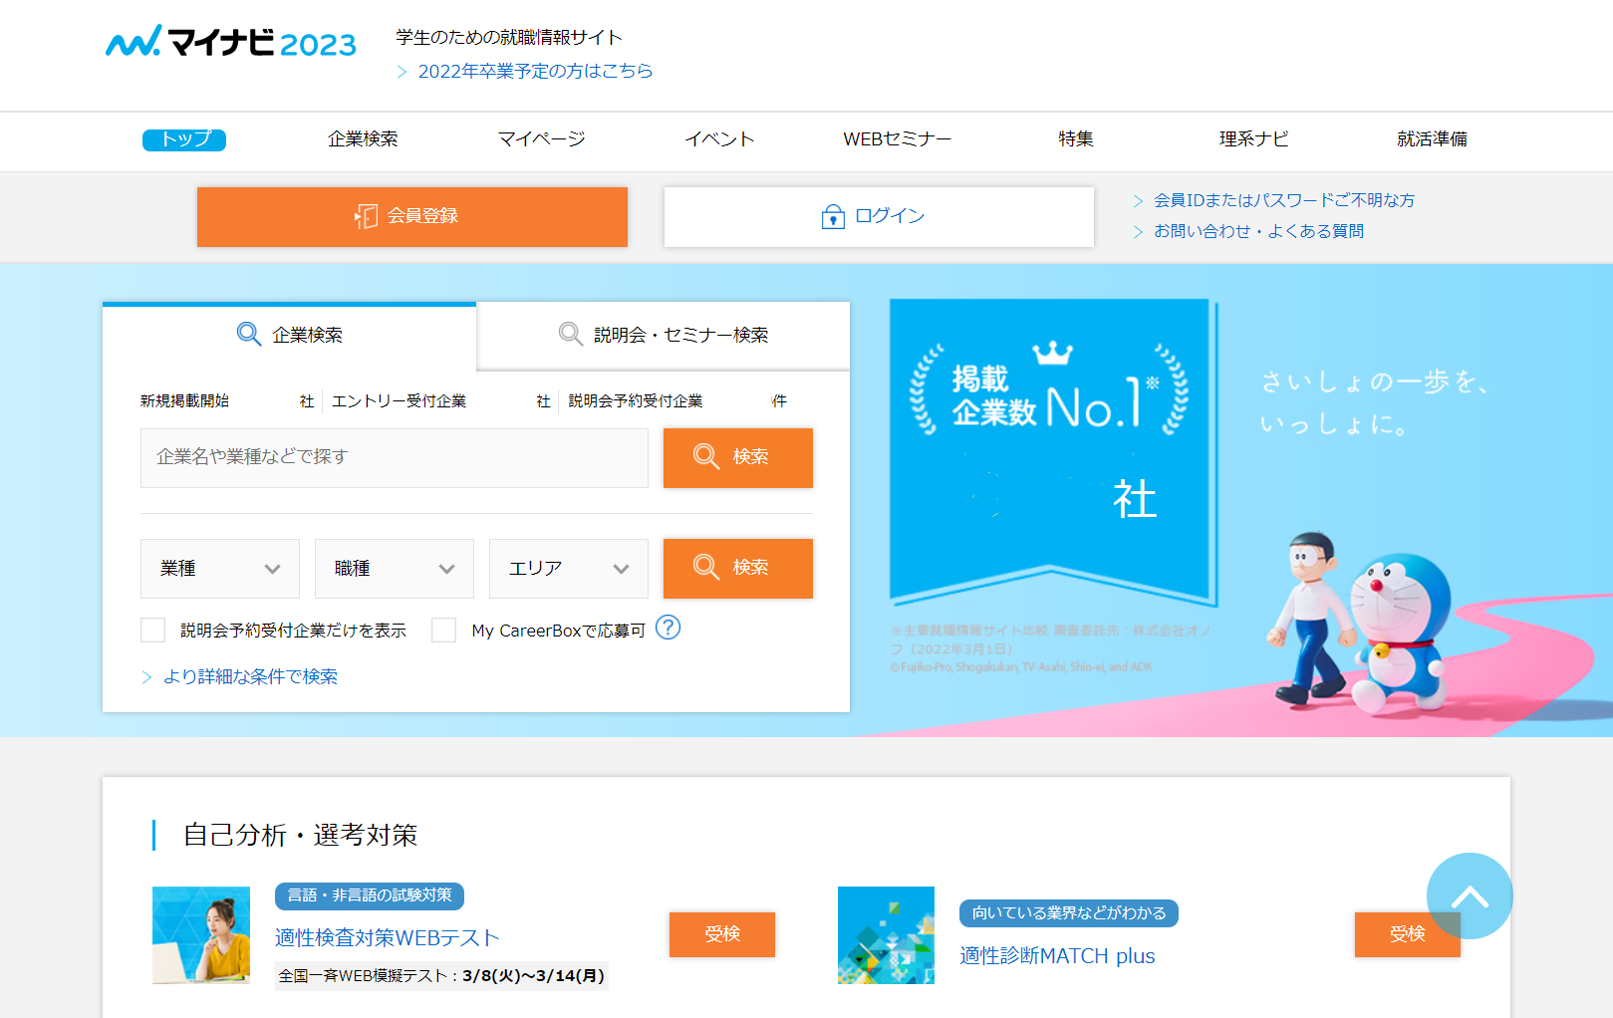Click the orange 会員登録 button
This screenshot has height=1018, width=1613.
tap(412, 217)
